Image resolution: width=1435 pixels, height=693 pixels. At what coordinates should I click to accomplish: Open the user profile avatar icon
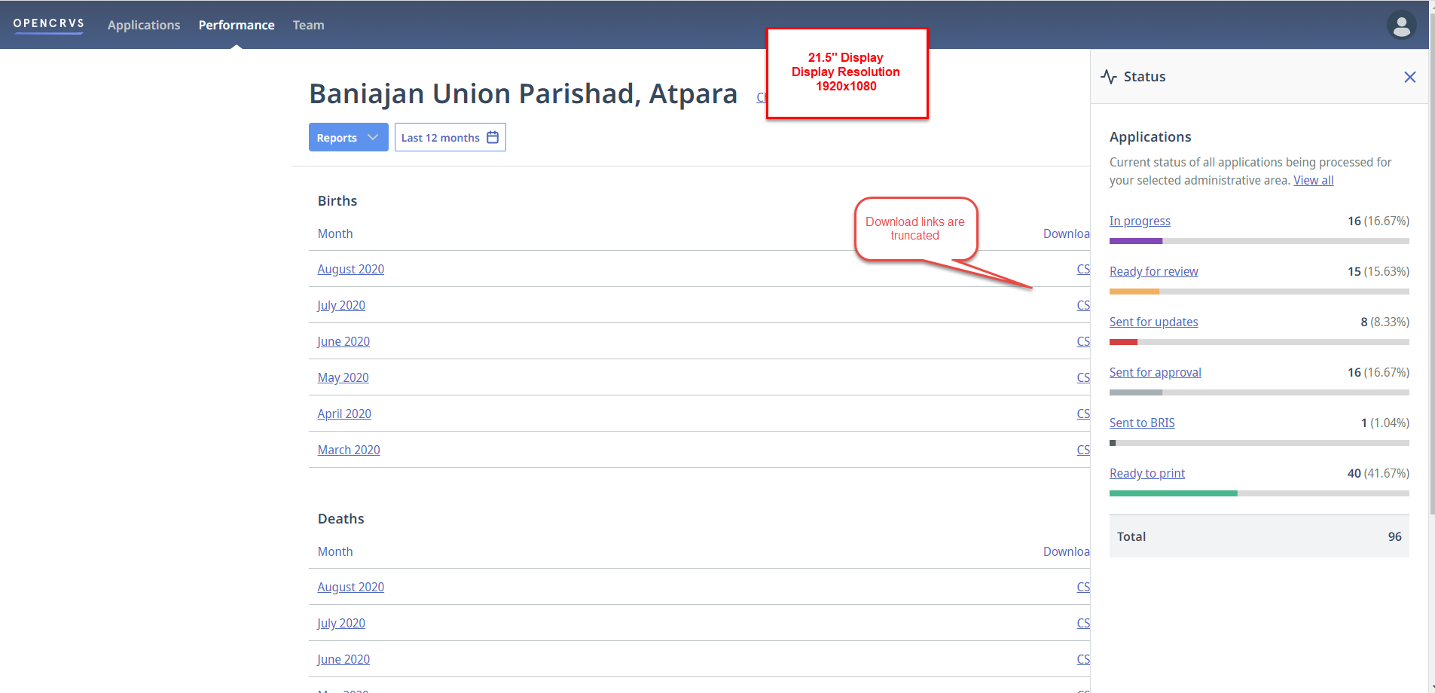(x=1401, y=25)
